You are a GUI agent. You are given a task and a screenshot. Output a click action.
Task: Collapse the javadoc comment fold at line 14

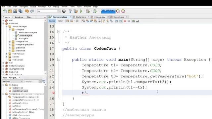coord(59,31)
